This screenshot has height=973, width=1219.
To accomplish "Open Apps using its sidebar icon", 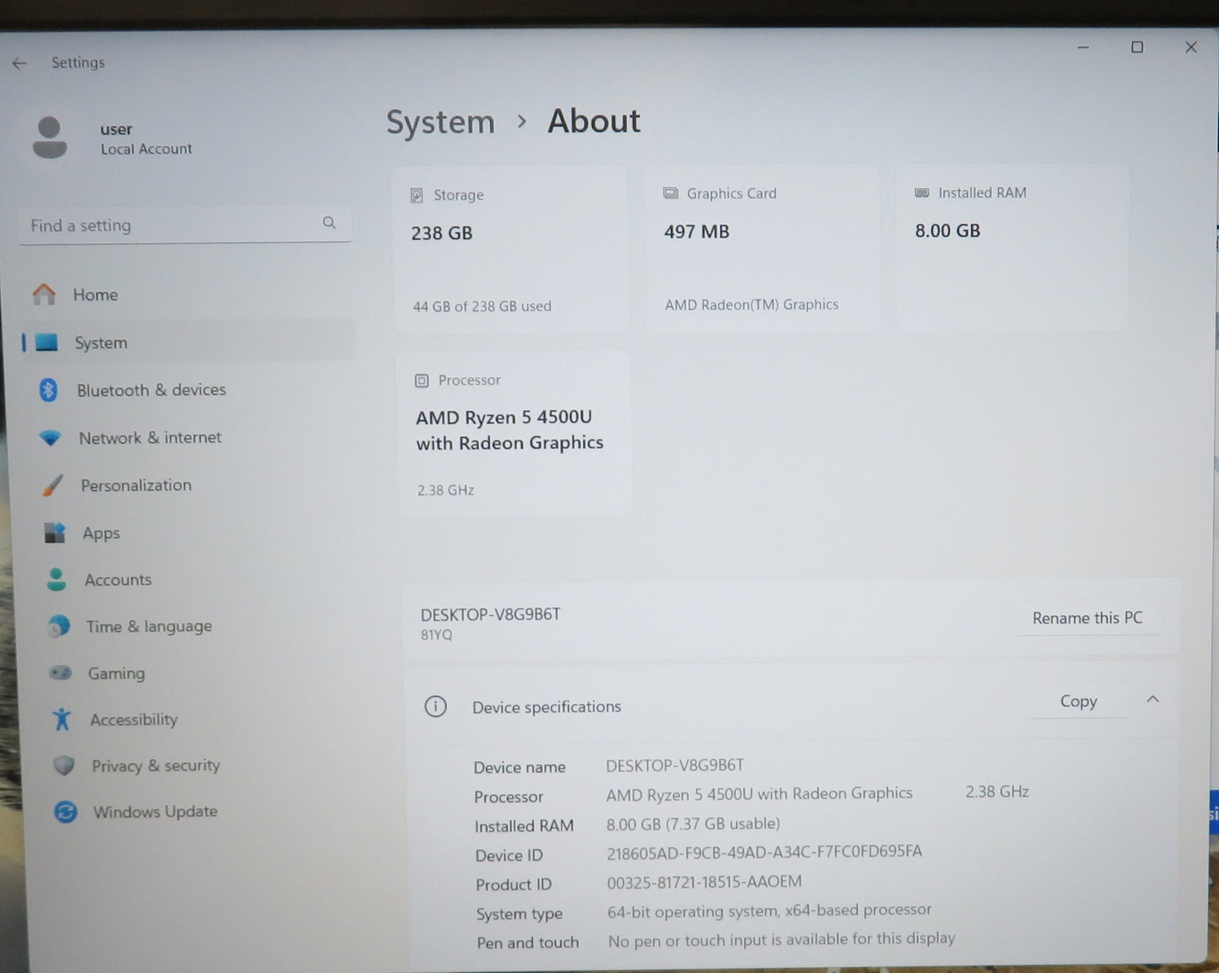I will (x=55, y=532).
